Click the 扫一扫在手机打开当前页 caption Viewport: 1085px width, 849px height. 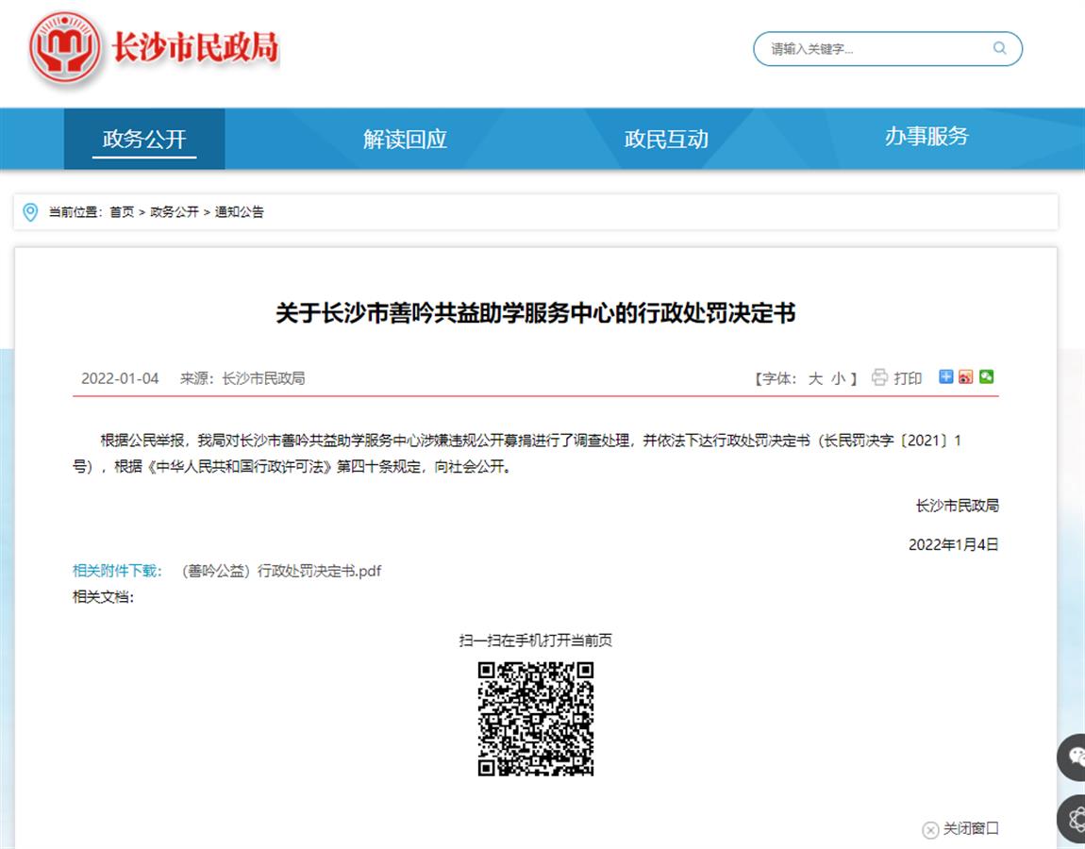(x=536, y=640)
